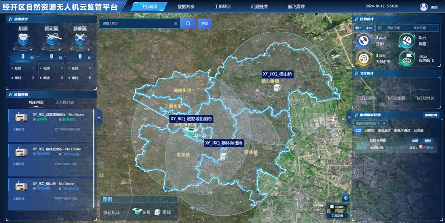Screen dimensions: 445x223
Task: Filter tasks by 已完成
Action: 418,130
